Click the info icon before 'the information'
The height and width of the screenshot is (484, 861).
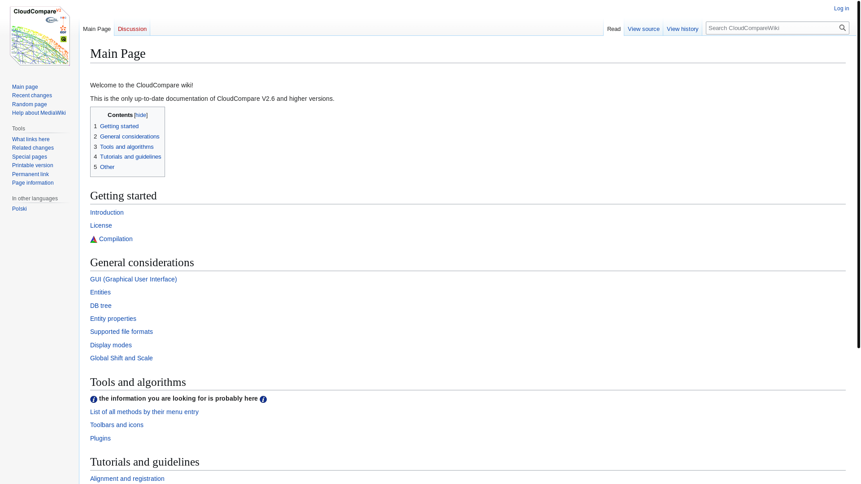94,399
